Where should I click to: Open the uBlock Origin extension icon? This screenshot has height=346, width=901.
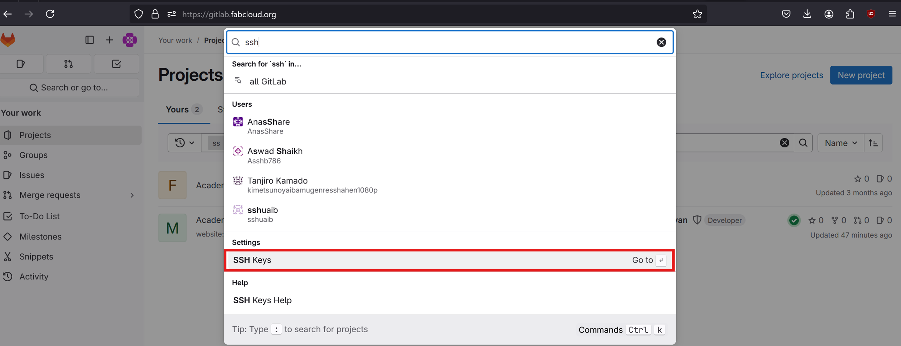871,14
